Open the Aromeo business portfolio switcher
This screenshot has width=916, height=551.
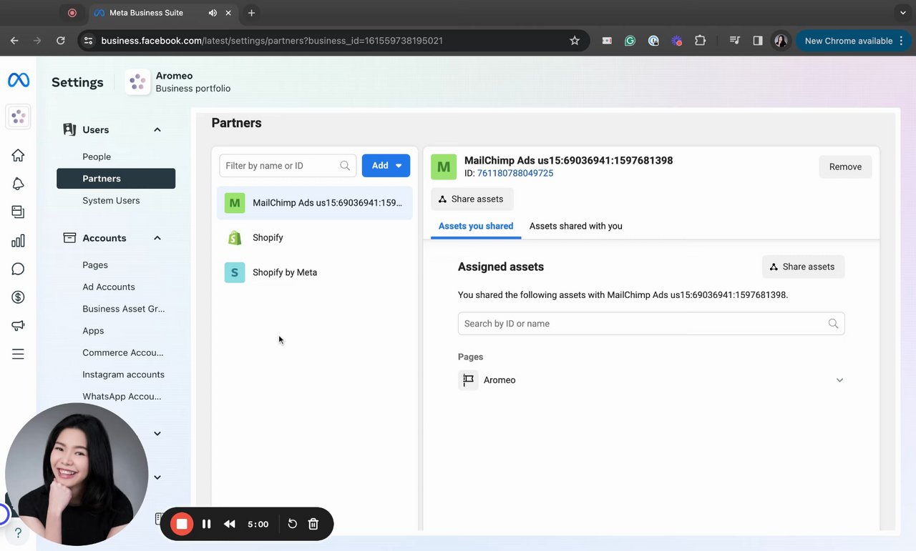point(178,82)
